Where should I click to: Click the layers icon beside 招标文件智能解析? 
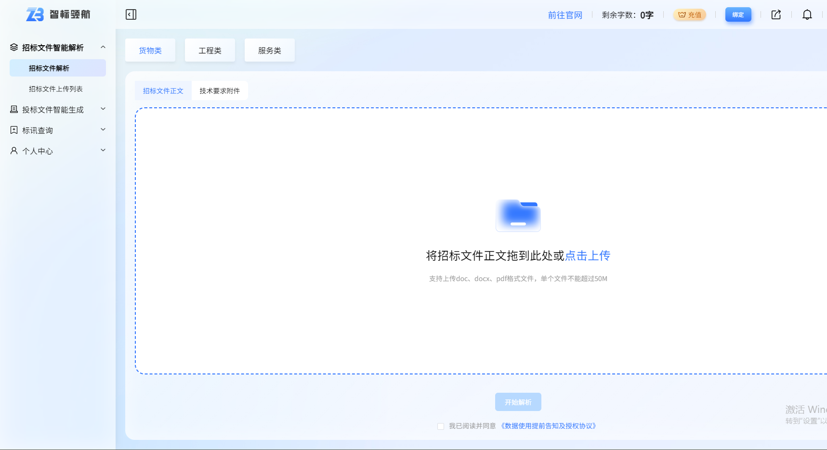tap(14, 47)
